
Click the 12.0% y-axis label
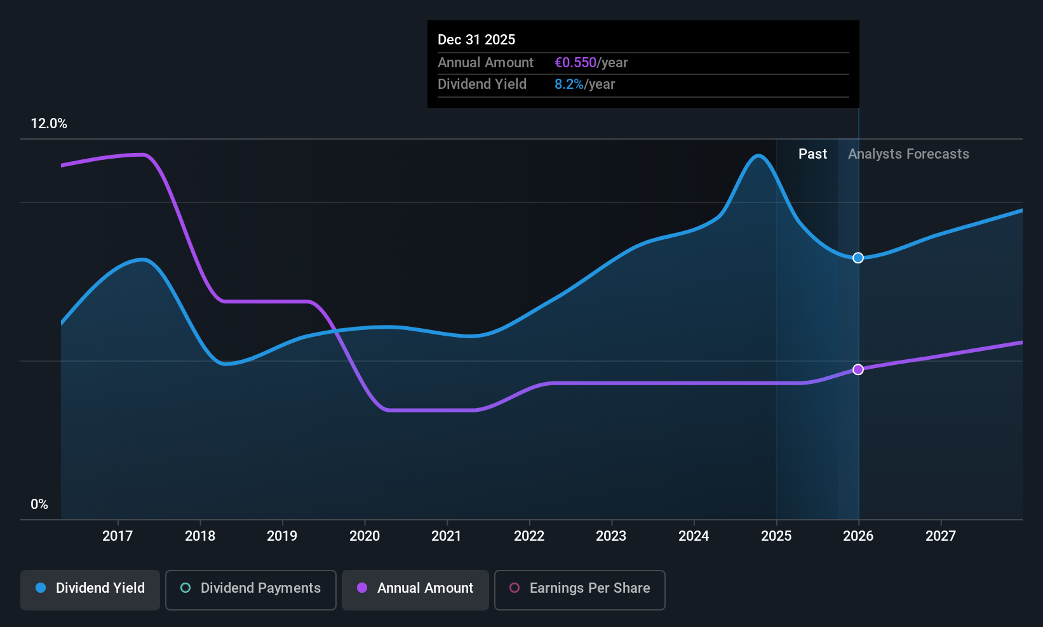(49, 124)
